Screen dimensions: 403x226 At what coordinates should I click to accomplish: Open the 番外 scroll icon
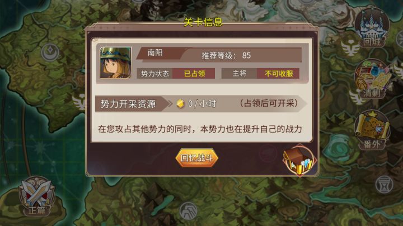pyautogui.click(x=372, y=130)
